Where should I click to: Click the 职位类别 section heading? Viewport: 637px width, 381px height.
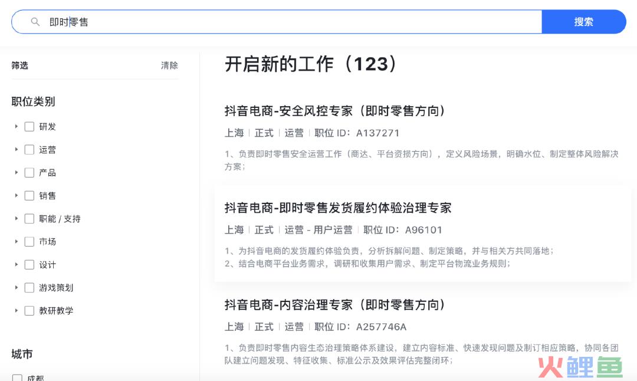(x=33, y=101)
